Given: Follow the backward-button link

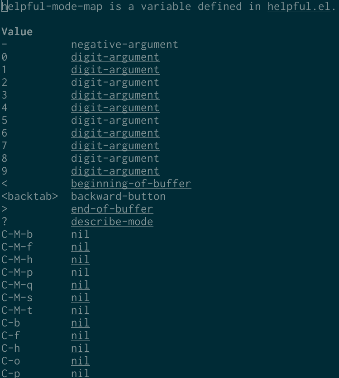Looking at the screenshot, I should 119,197.
